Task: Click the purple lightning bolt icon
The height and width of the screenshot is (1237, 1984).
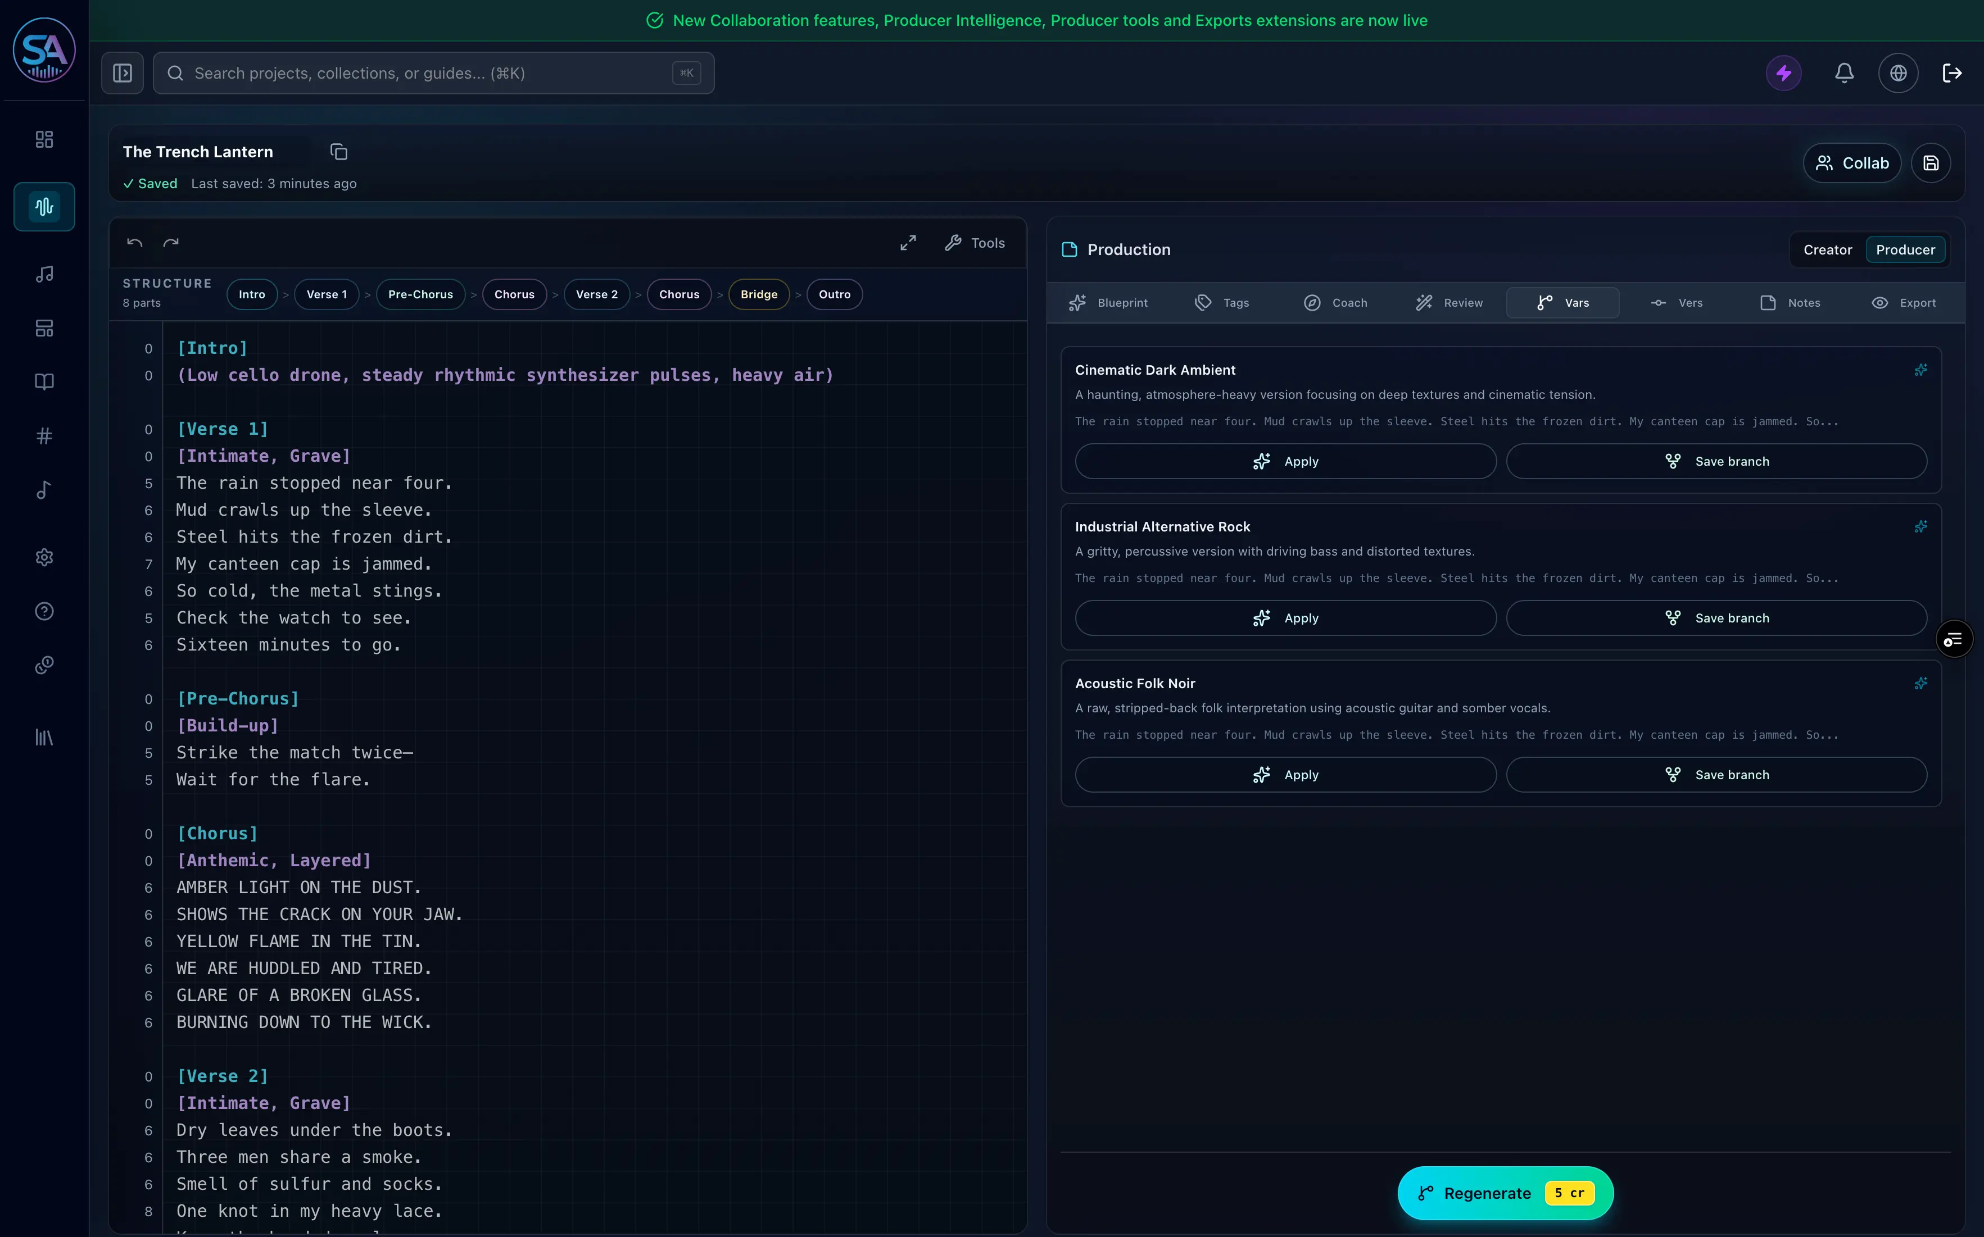Action: point(1783,74)
